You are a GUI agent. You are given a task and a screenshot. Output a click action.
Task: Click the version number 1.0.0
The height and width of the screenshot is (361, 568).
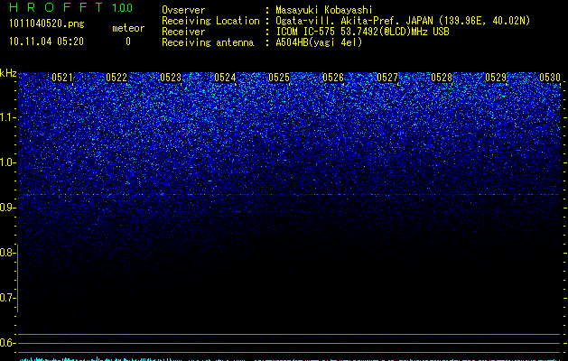[123, 8]
